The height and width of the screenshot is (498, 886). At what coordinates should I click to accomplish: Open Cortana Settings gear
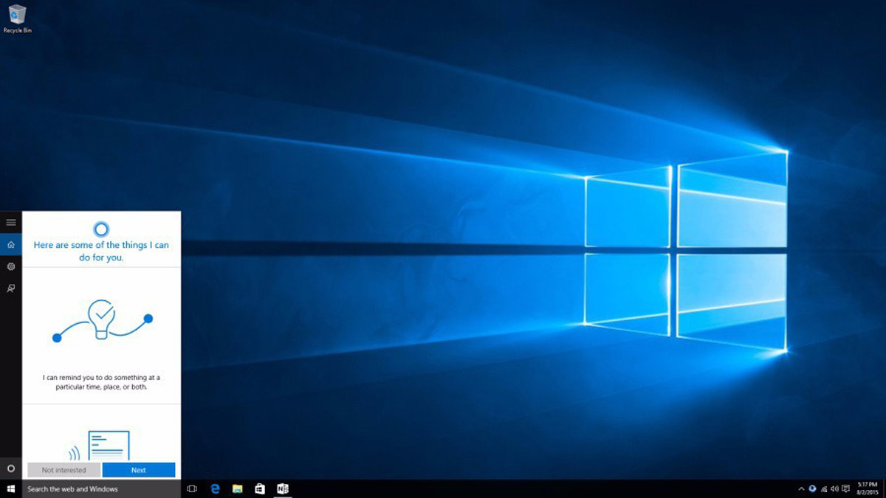coord(11,266)
